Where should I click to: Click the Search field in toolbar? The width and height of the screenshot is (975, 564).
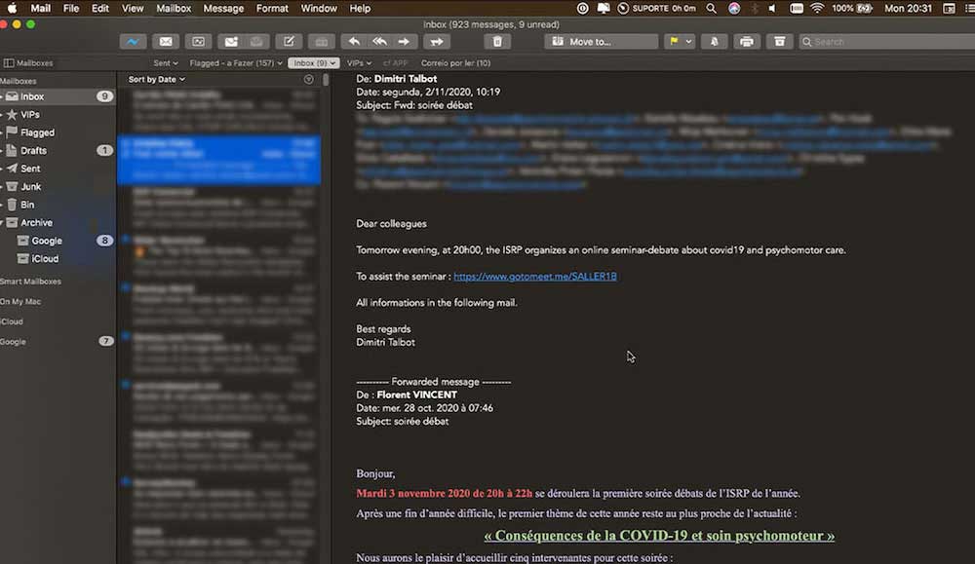886,42
